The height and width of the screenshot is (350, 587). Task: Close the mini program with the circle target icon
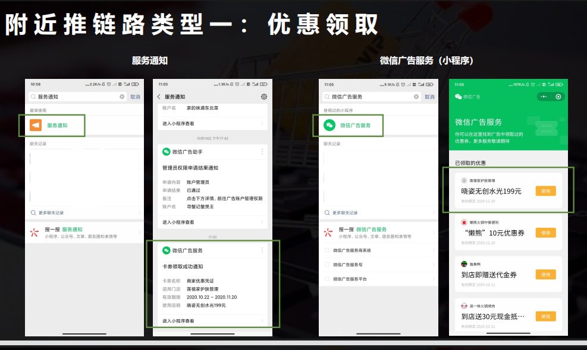558,97
